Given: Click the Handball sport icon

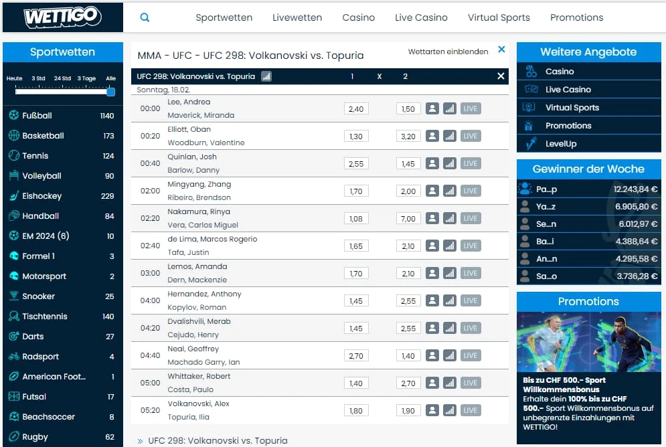Looking at the screenshot, I should 14,215.
